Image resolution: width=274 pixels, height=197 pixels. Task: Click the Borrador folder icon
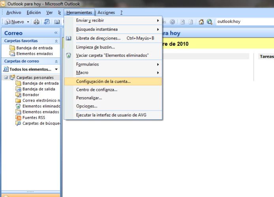point(18,95)
